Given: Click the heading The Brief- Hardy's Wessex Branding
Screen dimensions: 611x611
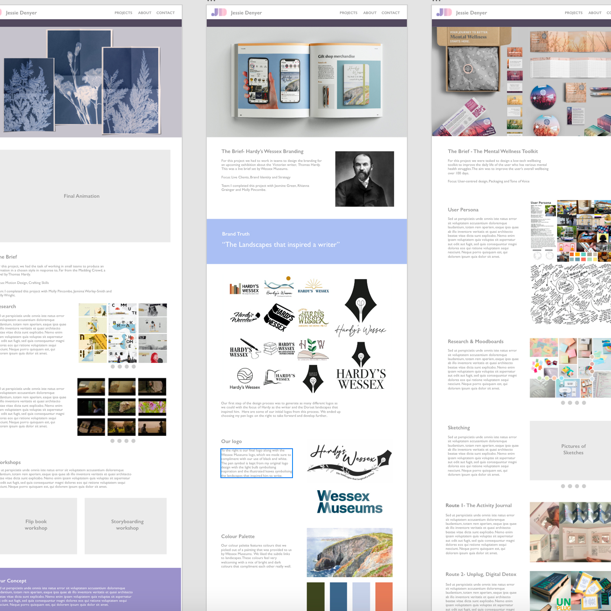Looking at the screenshot, I should 262,151.
